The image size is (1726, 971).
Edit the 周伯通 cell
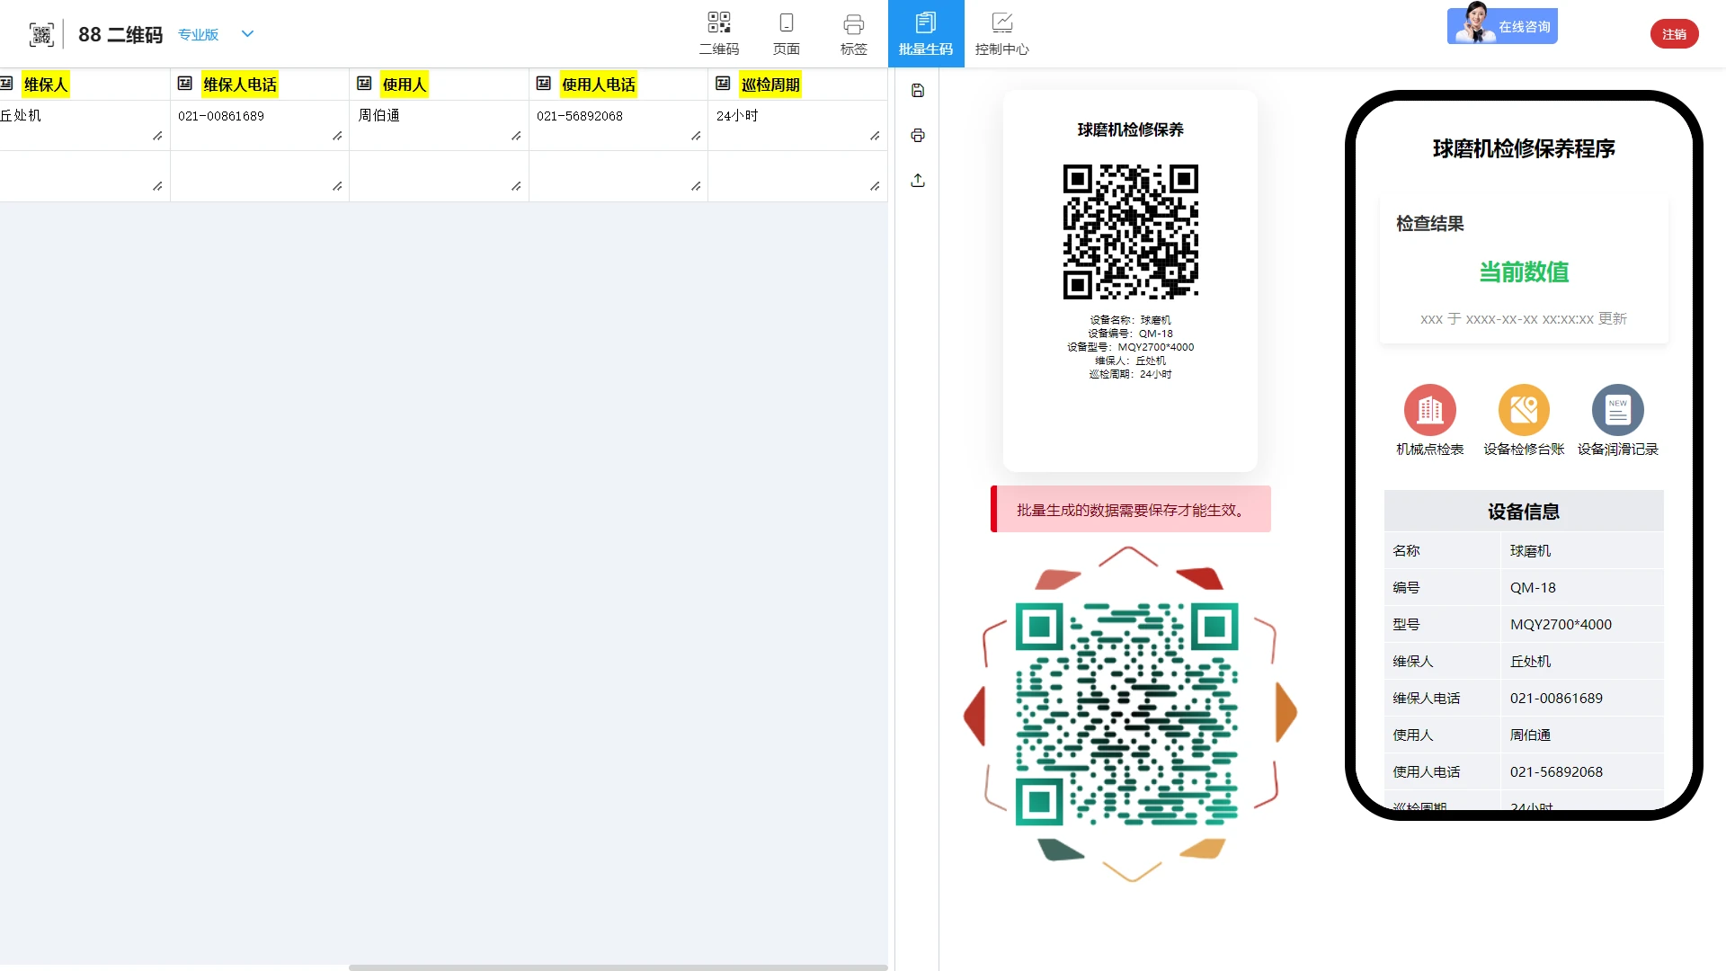coord(439,125)
